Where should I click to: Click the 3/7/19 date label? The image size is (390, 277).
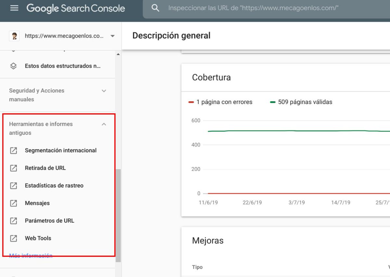coord(297,202)
